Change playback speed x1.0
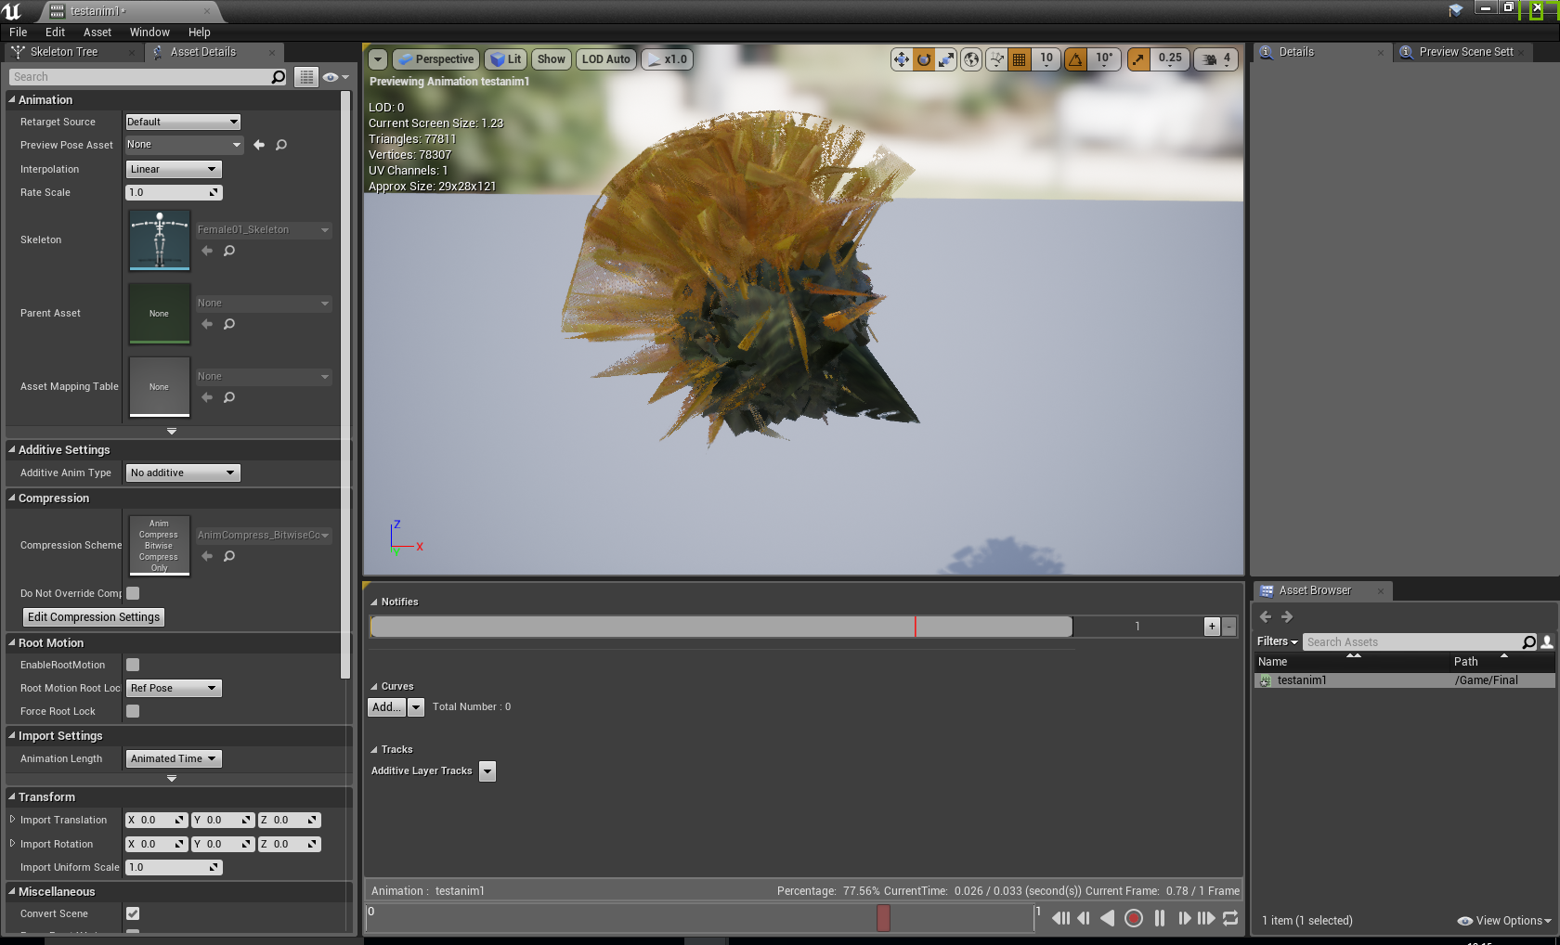 667,59
